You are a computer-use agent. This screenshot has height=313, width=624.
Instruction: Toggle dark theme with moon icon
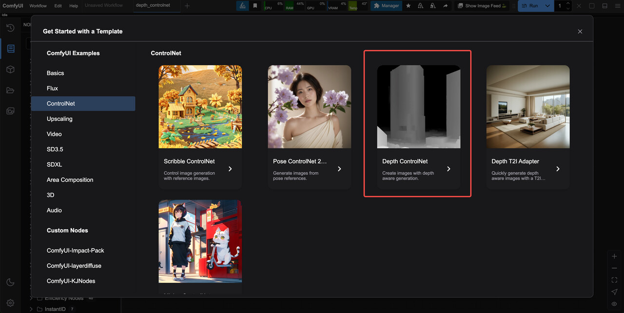11,282
